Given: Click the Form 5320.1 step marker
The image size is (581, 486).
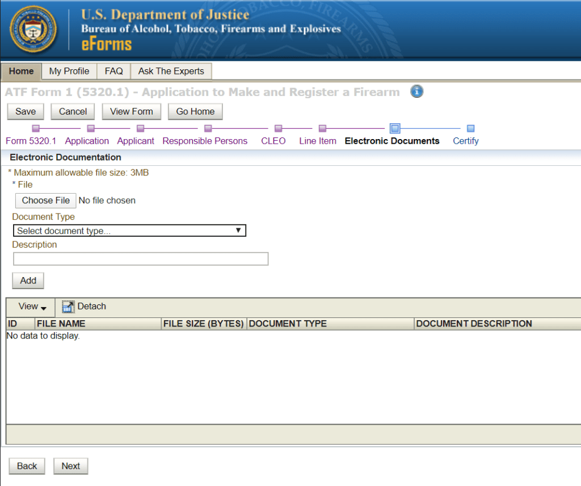Looking at the screenshot, I should [x=36, y=128].
